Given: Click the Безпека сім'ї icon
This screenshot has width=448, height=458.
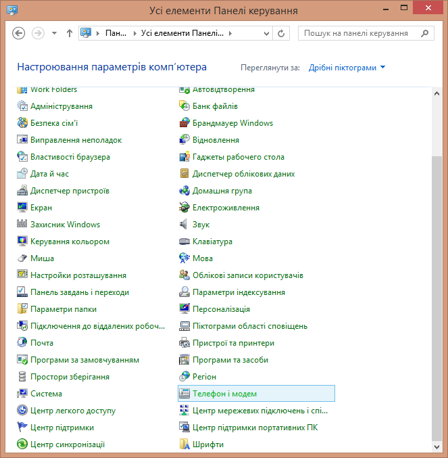Looking at the screenshot, I should click(x=22, y=123).
